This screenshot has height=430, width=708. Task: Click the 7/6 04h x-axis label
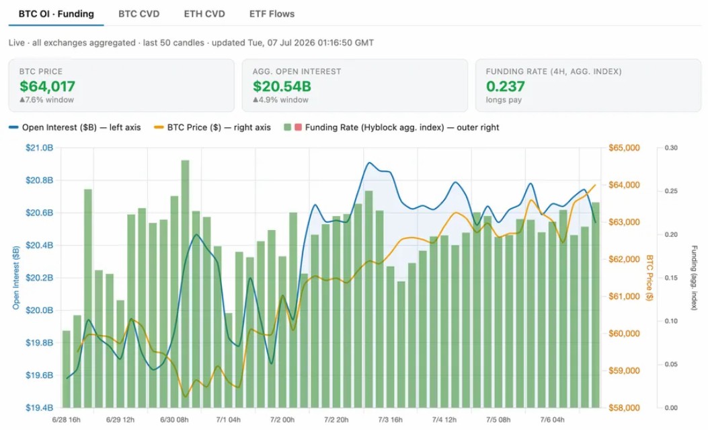click(x=552, y=420)
